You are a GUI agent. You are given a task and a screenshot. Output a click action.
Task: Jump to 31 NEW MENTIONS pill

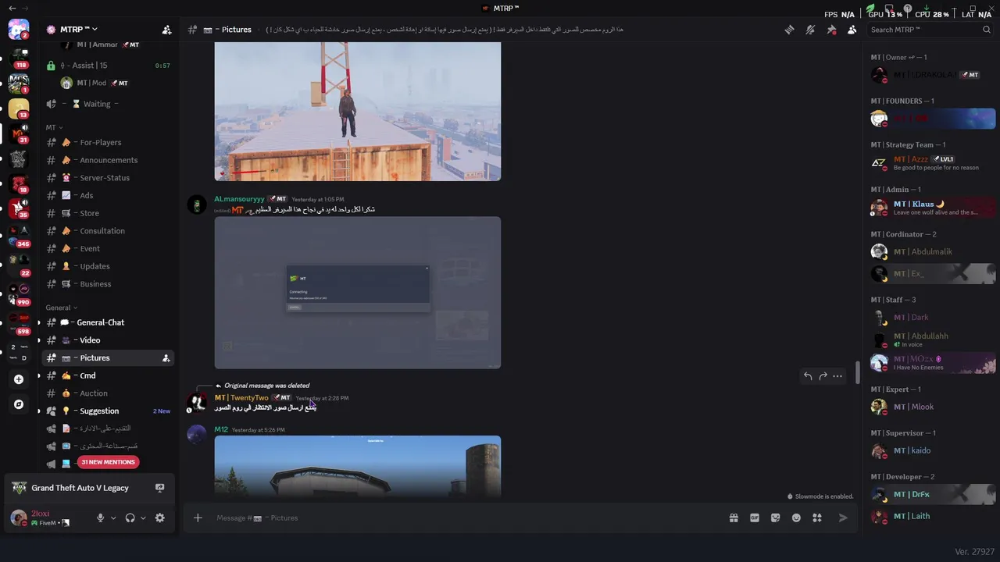pos(108,462)
